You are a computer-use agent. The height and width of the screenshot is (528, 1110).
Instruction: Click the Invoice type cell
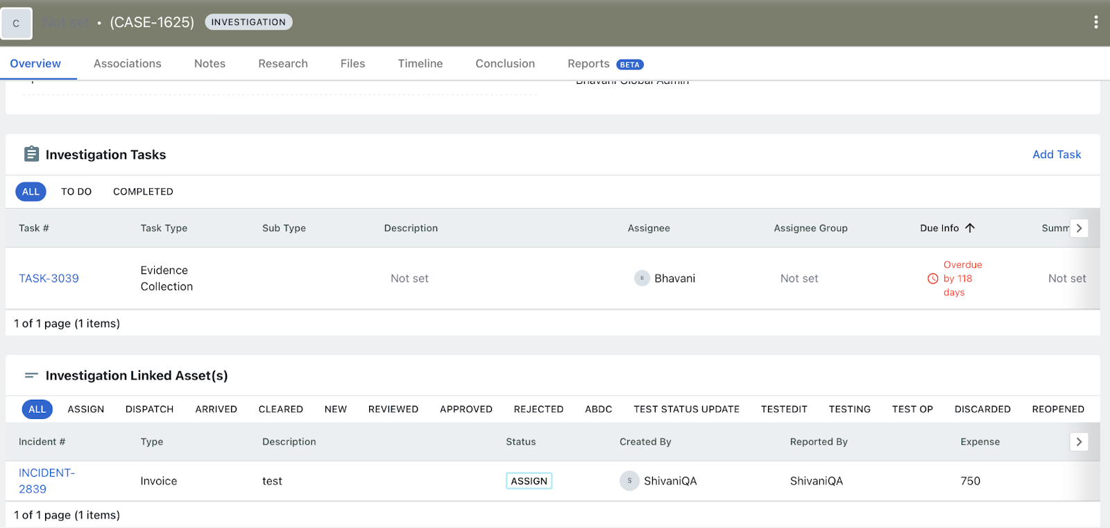click(159, 481)
